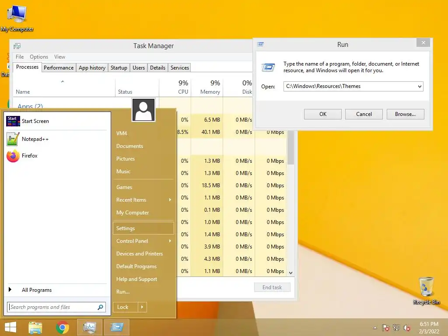The height and width of the screenshot is (336, 448).
Task: Click the taskbar clock showing 6:51 PM
Action: click(x=429, y=328)
